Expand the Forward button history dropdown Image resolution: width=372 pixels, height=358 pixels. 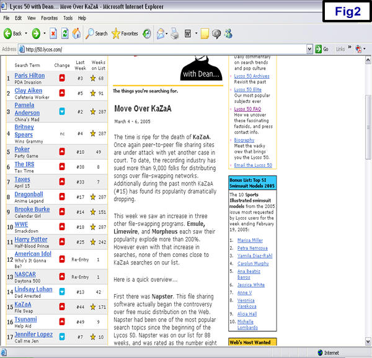(x=45, y=34)
